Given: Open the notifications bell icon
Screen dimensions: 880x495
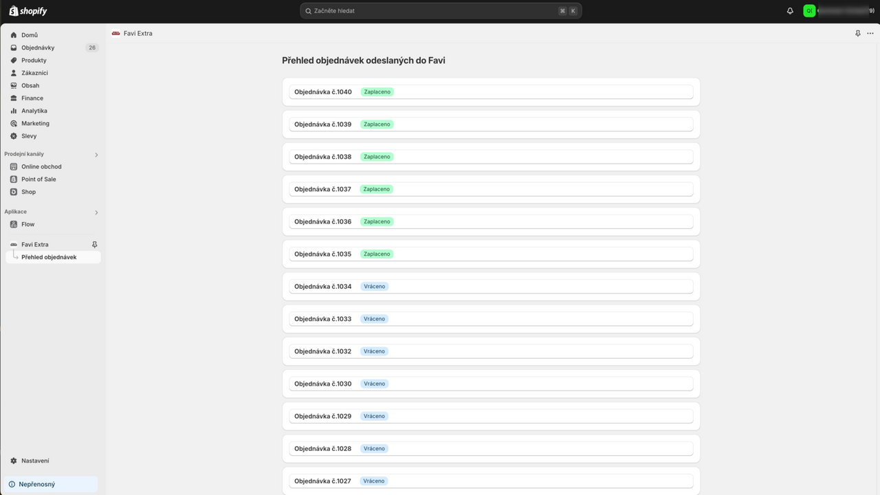Looking at the screenshot, I should point(790,11).
